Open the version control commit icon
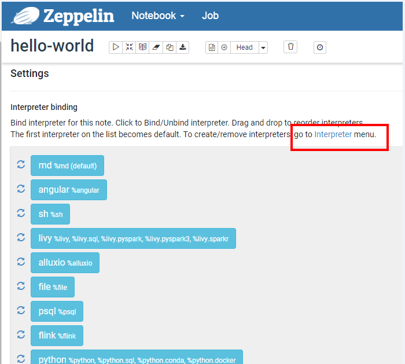 212,47
